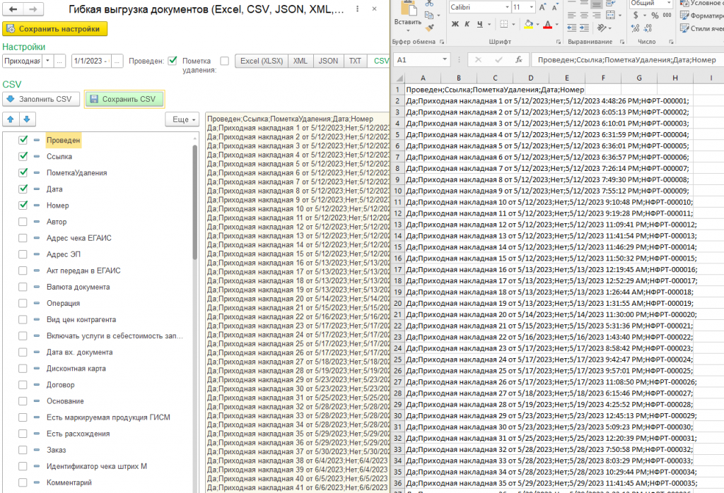Uncheck the ПометкаУдаления field checkbox
The width and height of the screenshot is (724, 493).
click(x=23, y=172)
